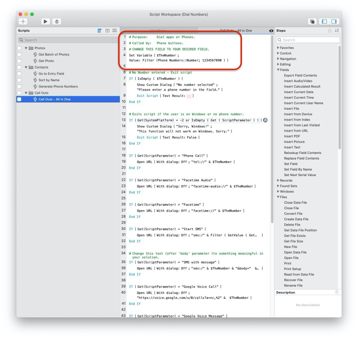Click the new folder icon in Scripts header
The image size is (358, 339).
[107, 31]
